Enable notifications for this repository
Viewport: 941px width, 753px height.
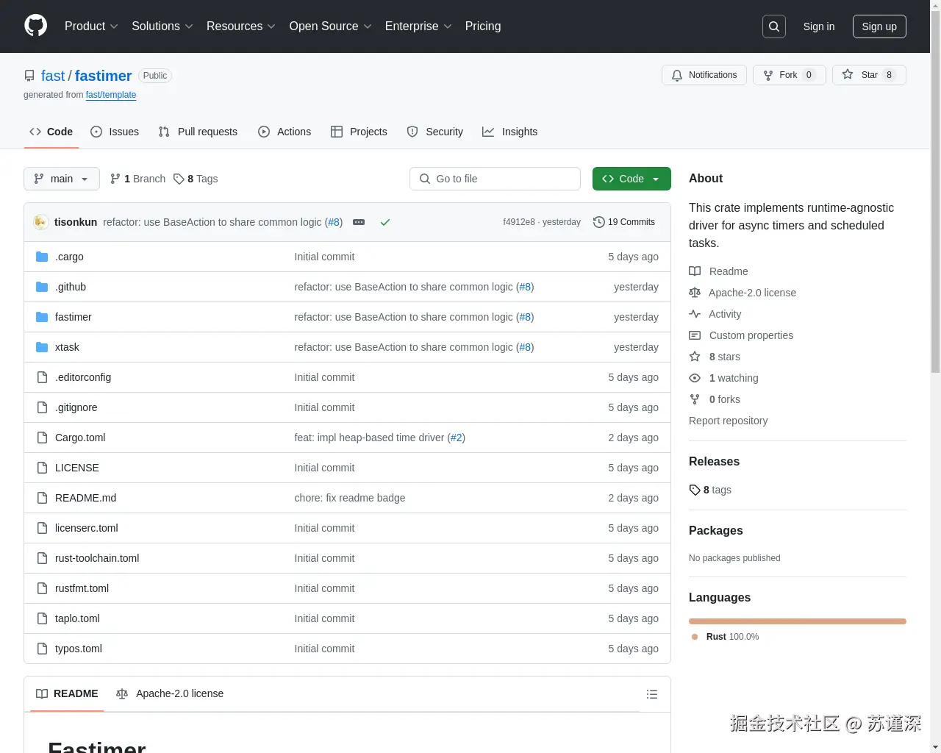[x=704, y=74]
